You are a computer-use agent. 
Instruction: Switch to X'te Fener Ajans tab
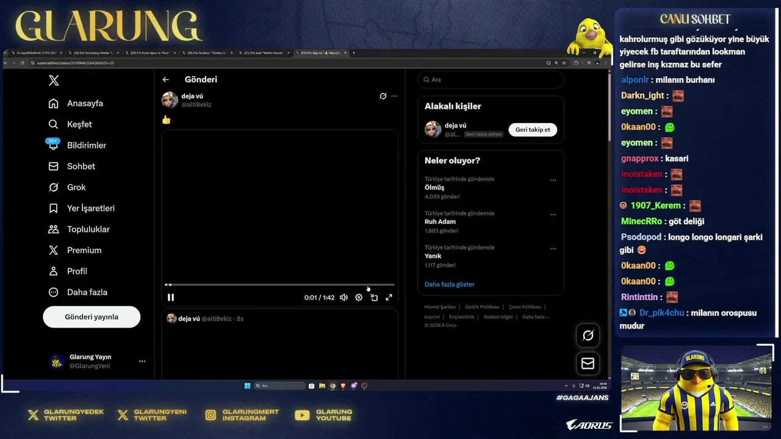point(149,53)
